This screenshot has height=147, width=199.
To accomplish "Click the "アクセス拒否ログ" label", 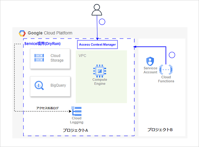I will (47, 108).
